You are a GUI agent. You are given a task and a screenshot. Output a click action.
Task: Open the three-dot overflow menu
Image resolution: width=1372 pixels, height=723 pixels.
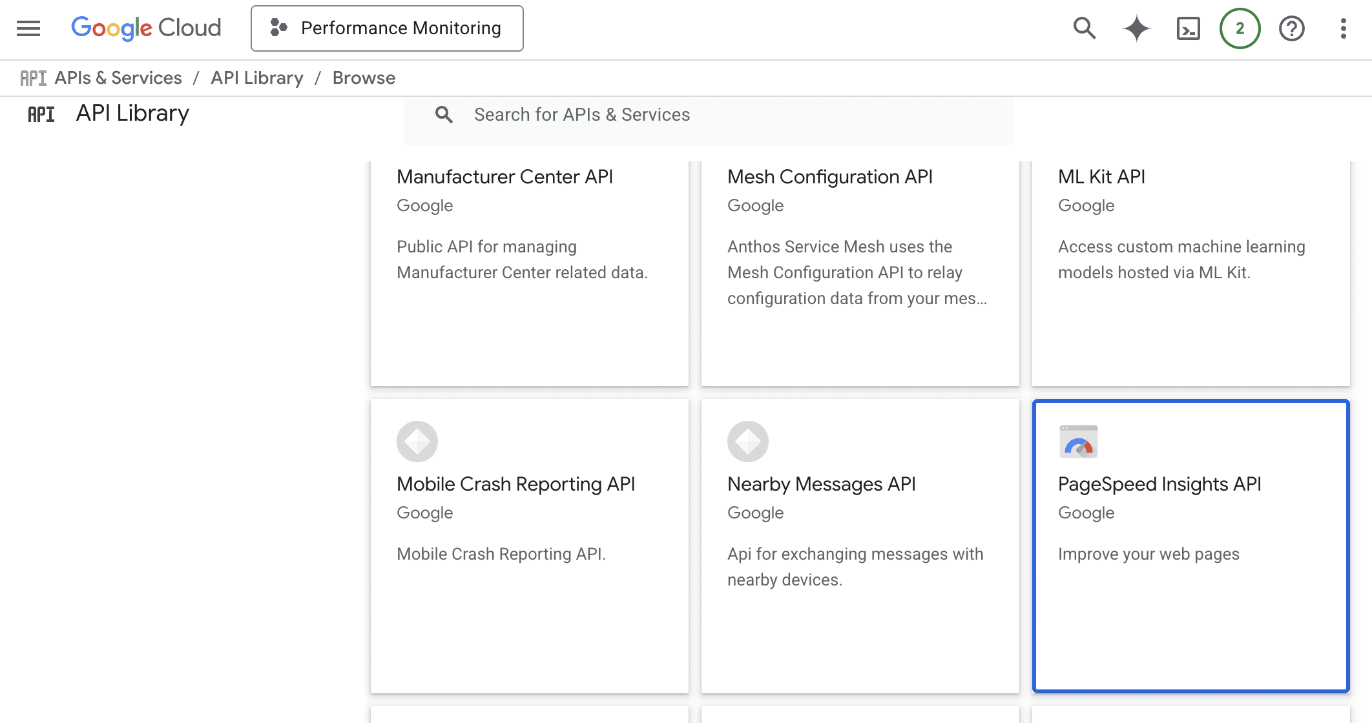coord(1343,28)
